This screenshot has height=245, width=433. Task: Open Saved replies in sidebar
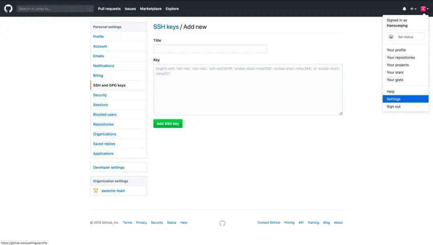coord(118,144)
